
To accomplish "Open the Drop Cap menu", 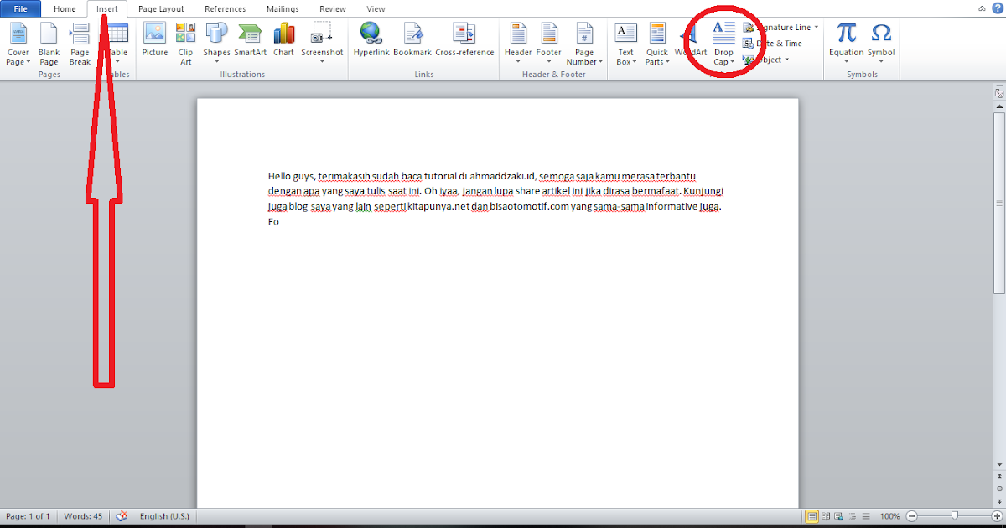I will point(723,44).
